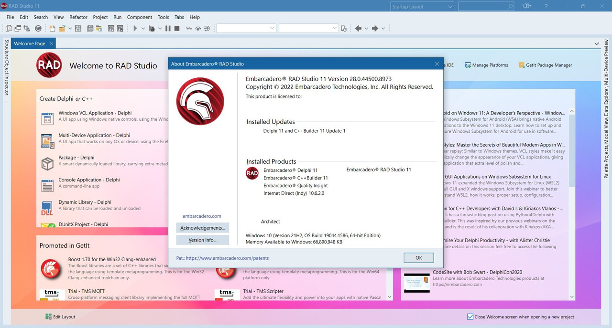
Task: Click the Forward navigation arrow icon
Action: click(x=375, y=29)
